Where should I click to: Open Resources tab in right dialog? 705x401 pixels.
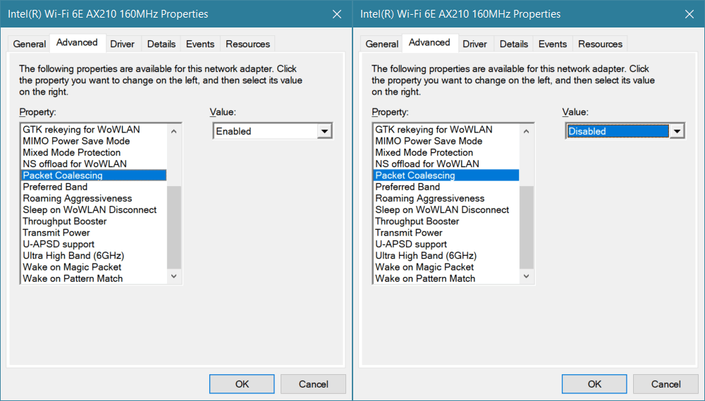[600, 44]
